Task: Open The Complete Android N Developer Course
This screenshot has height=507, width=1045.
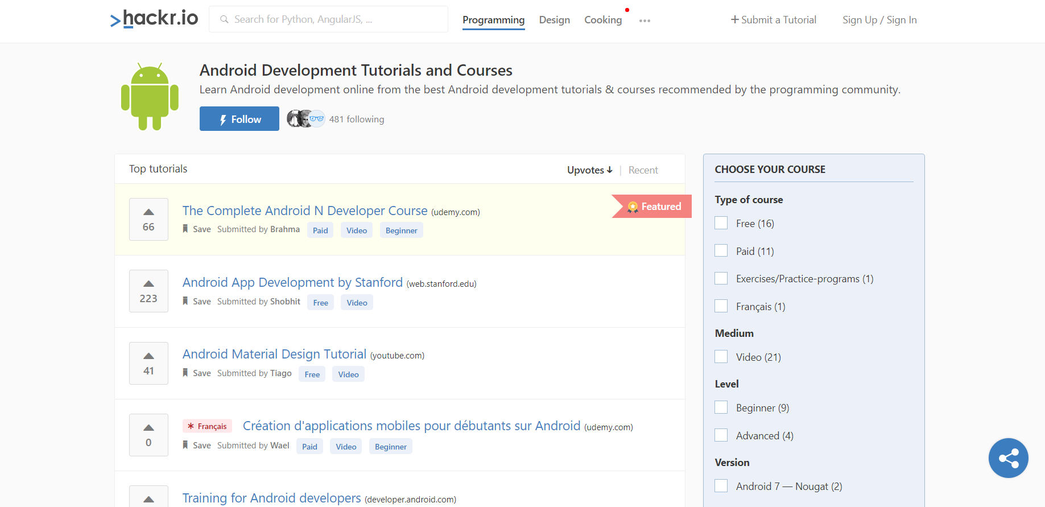Action: pyautogui.click(x=305, y=211)
